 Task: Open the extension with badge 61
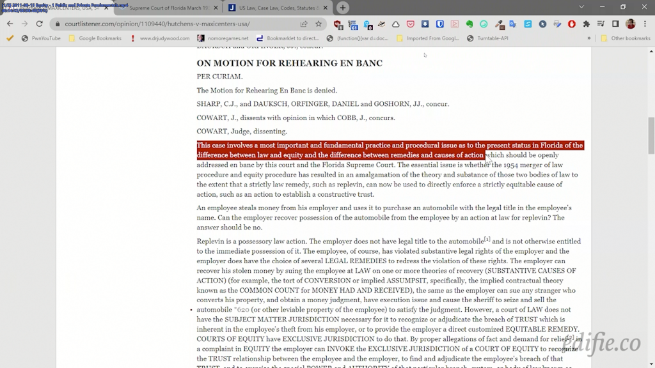[353, 25]
